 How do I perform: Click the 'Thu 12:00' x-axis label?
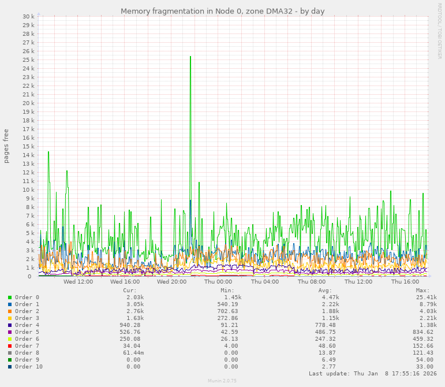[x=358, y=282]
